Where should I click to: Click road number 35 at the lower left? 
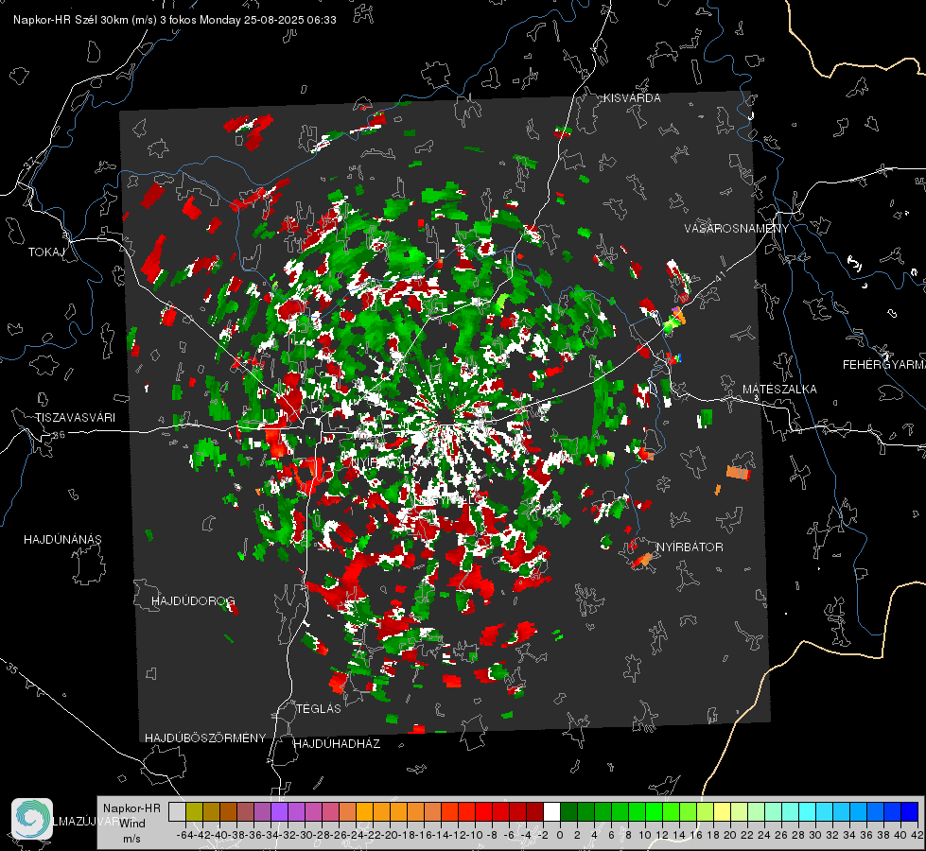coord(12,669)
